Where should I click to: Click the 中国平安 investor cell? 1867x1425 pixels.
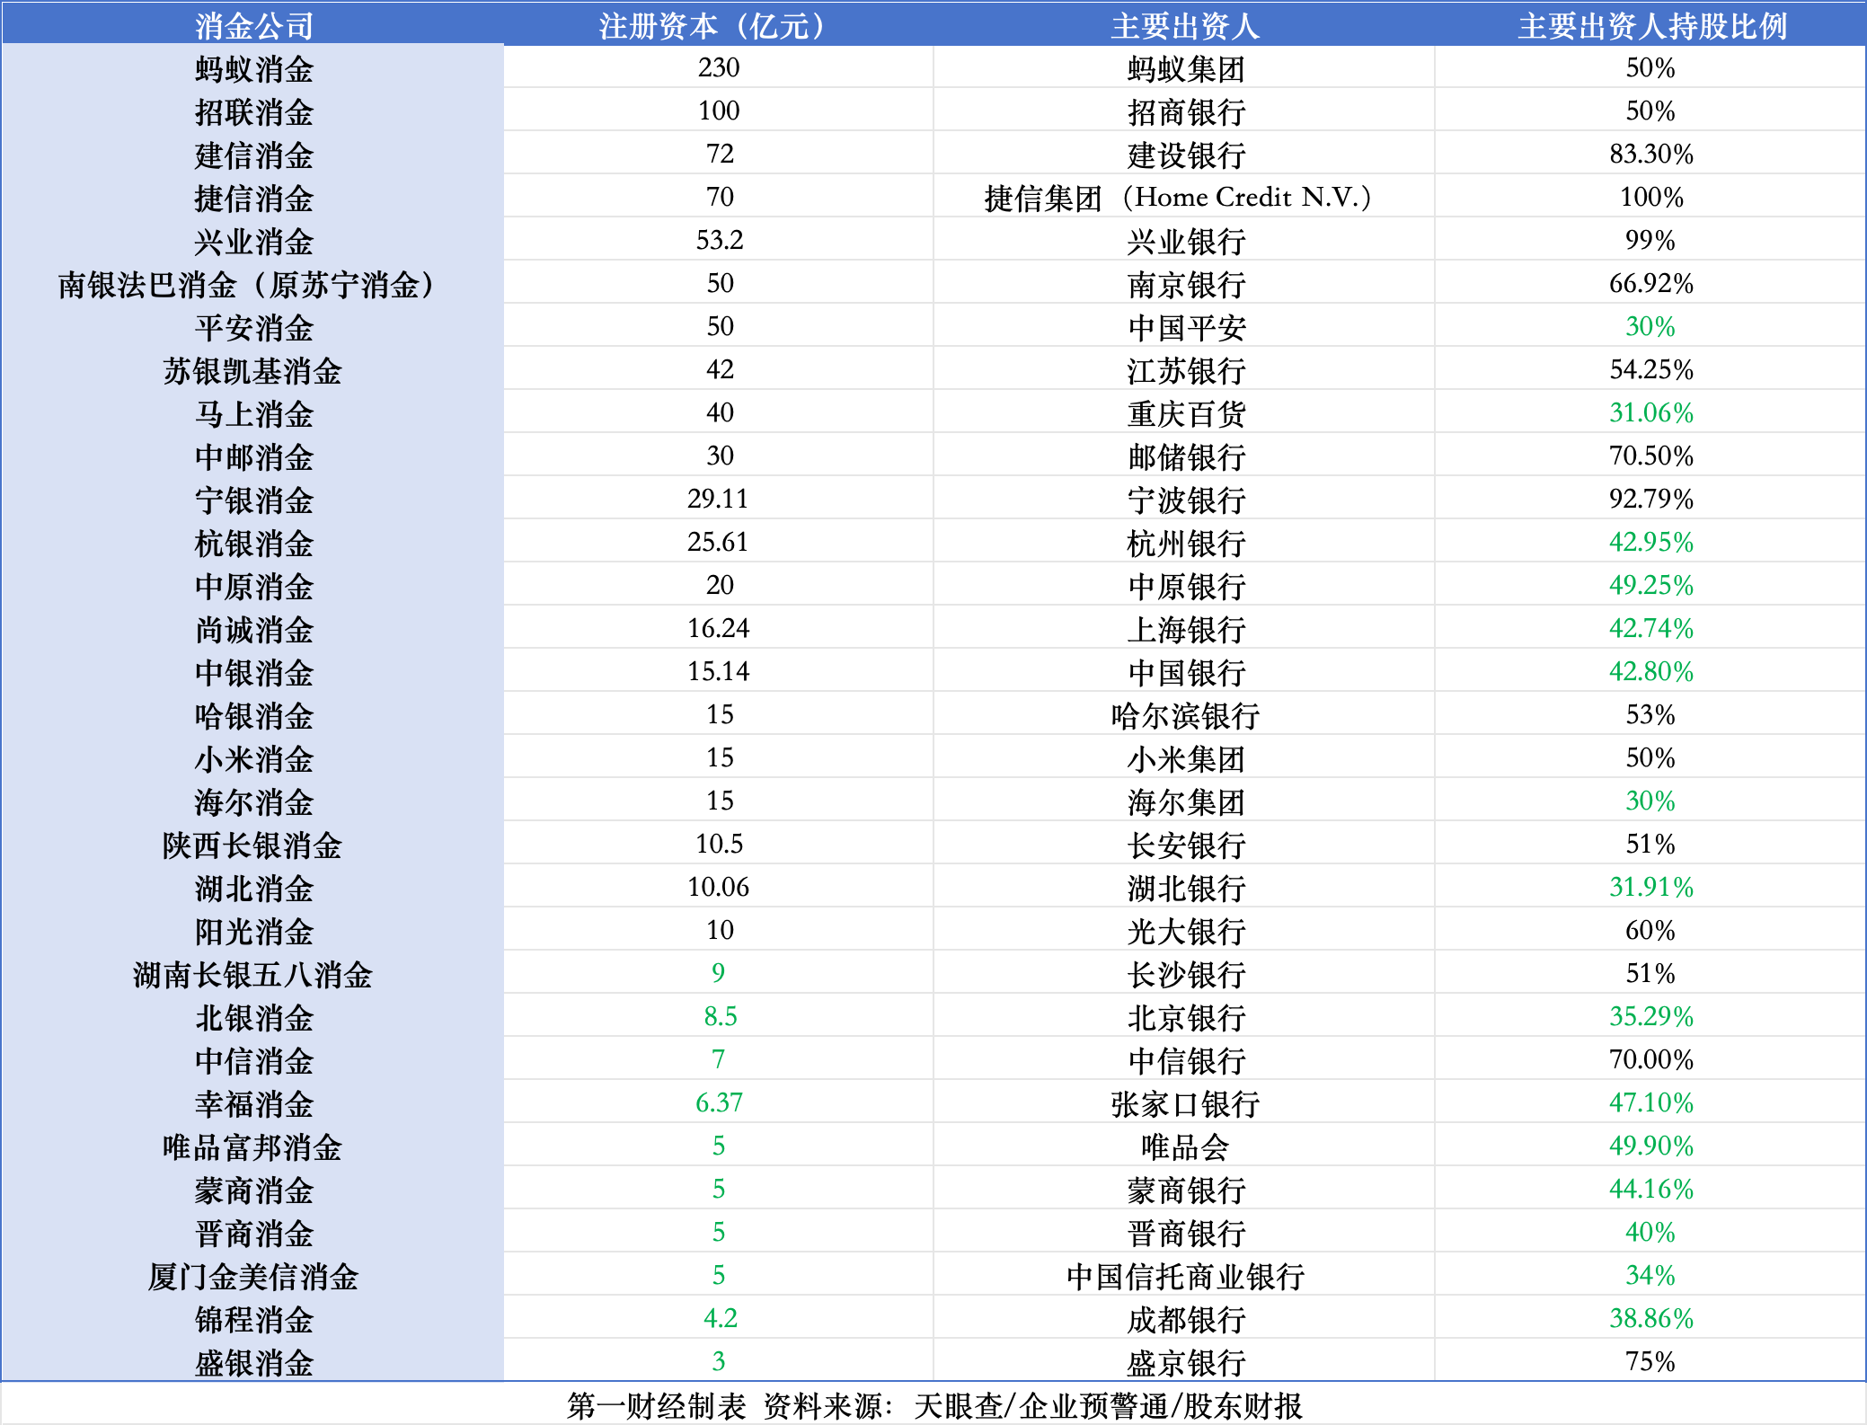pos(1186,326)
